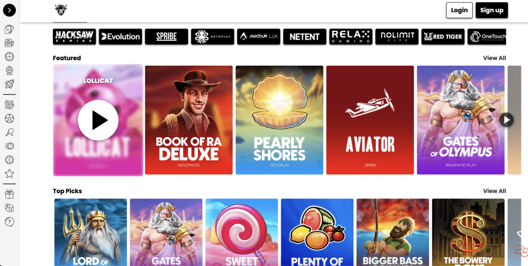The height and width of the screenshot is (266, 528).
Task: Play the Lollicat game
Action: (98, 120)
